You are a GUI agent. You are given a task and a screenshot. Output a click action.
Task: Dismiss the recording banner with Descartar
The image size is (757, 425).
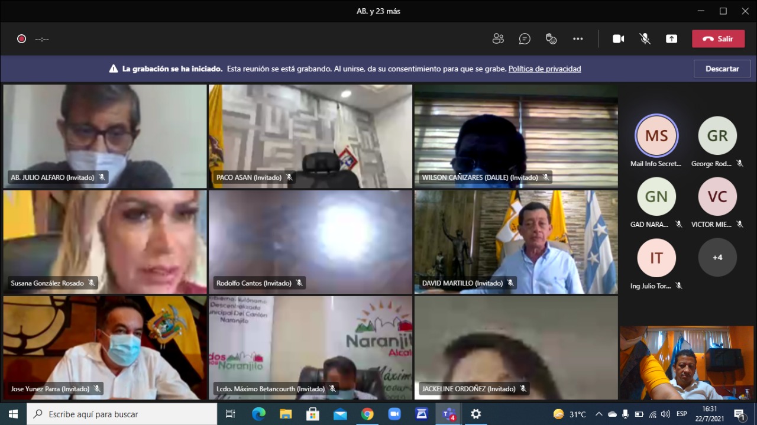pyautogui.click(x=722, y=69)
